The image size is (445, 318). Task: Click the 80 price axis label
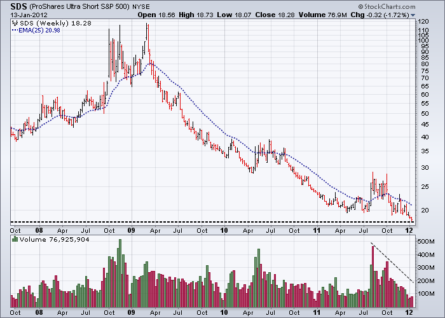[425, 64]
